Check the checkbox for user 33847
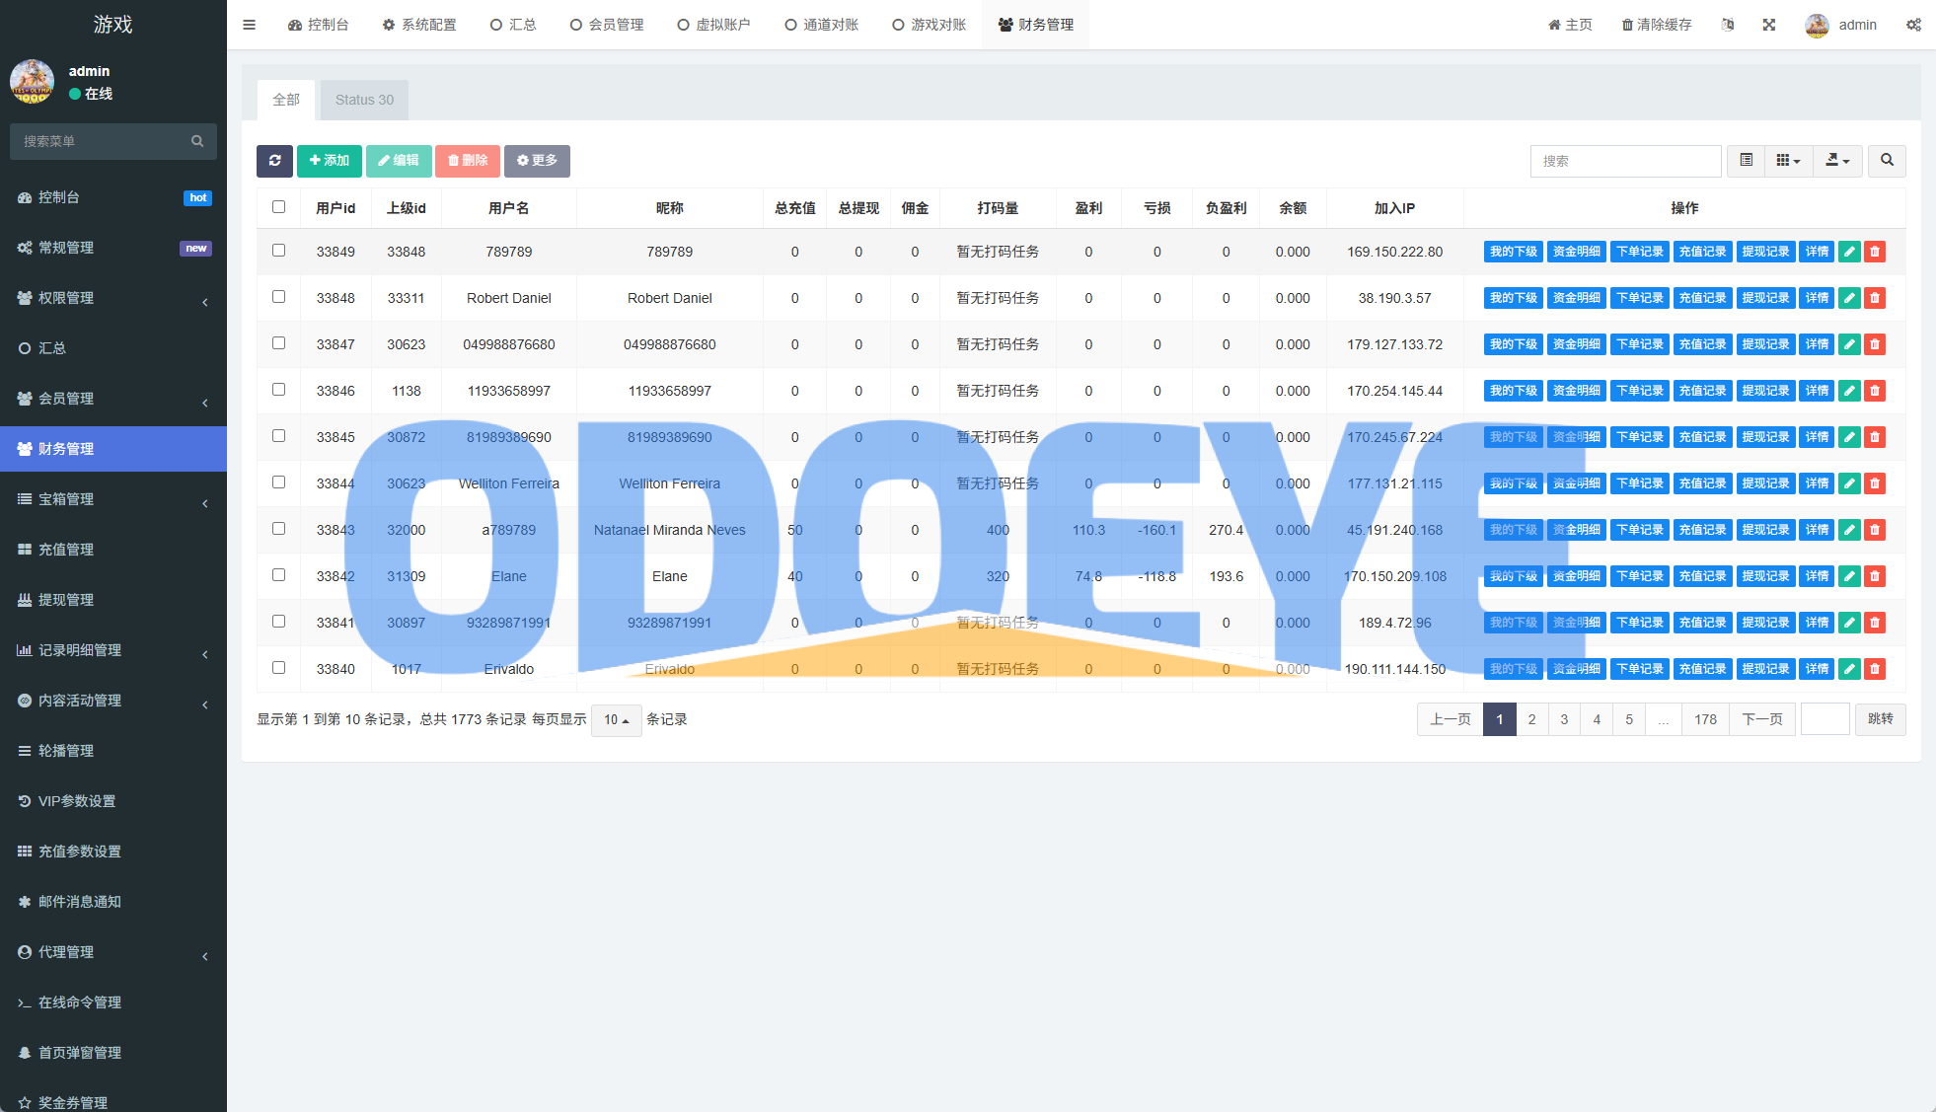The image size is (1936, 1112). pos(278,343)
